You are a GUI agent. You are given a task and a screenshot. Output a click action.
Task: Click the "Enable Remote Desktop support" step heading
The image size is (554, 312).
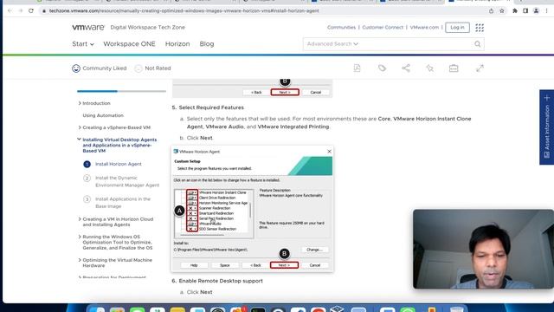click(x=221, y=281)
